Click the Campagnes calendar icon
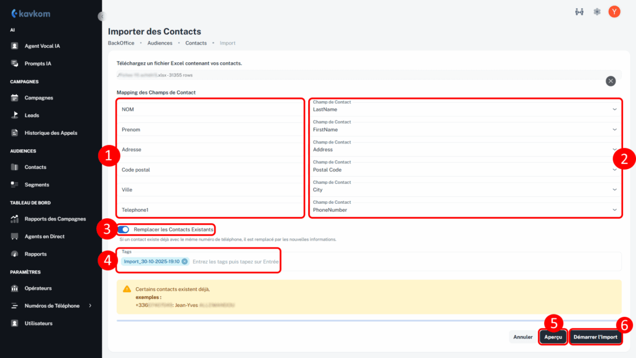This screenshot has height=358, width=636. coord(15,98)
